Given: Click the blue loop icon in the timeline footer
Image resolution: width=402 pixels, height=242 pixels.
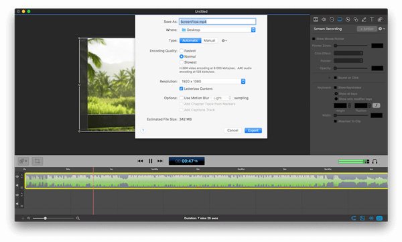Looking at the screenshot, I should 354,219.
